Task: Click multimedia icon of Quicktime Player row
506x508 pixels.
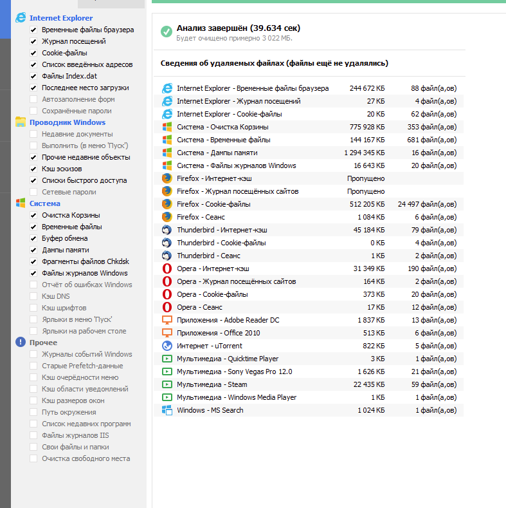Action: [x=167, y=359]
